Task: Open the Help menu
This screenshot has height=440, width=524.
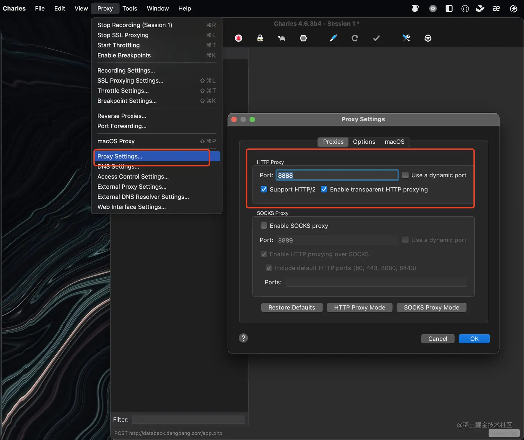Action: pos(185,8)
